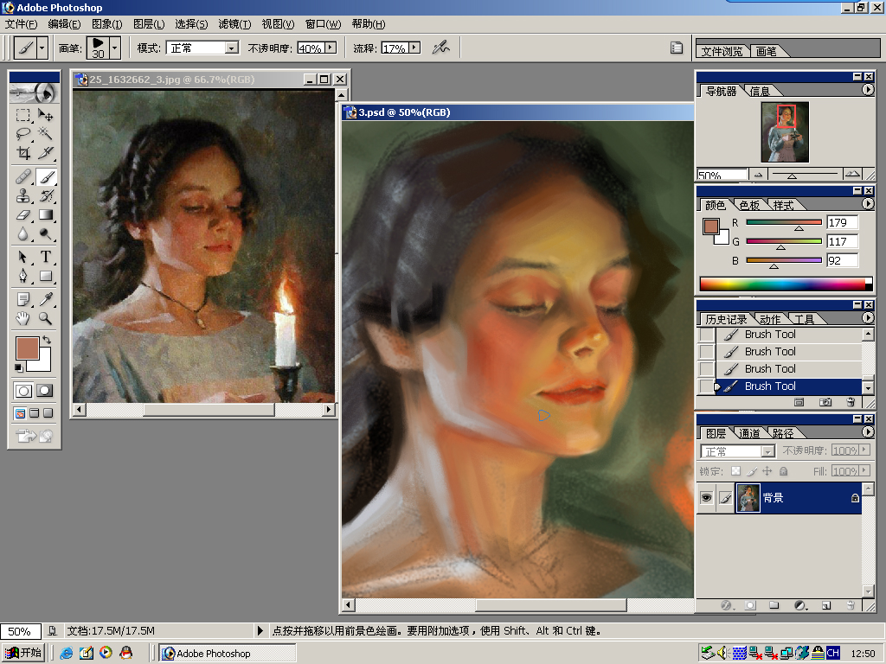
Task: Click create new layer icon
Action: coord(826,605)
